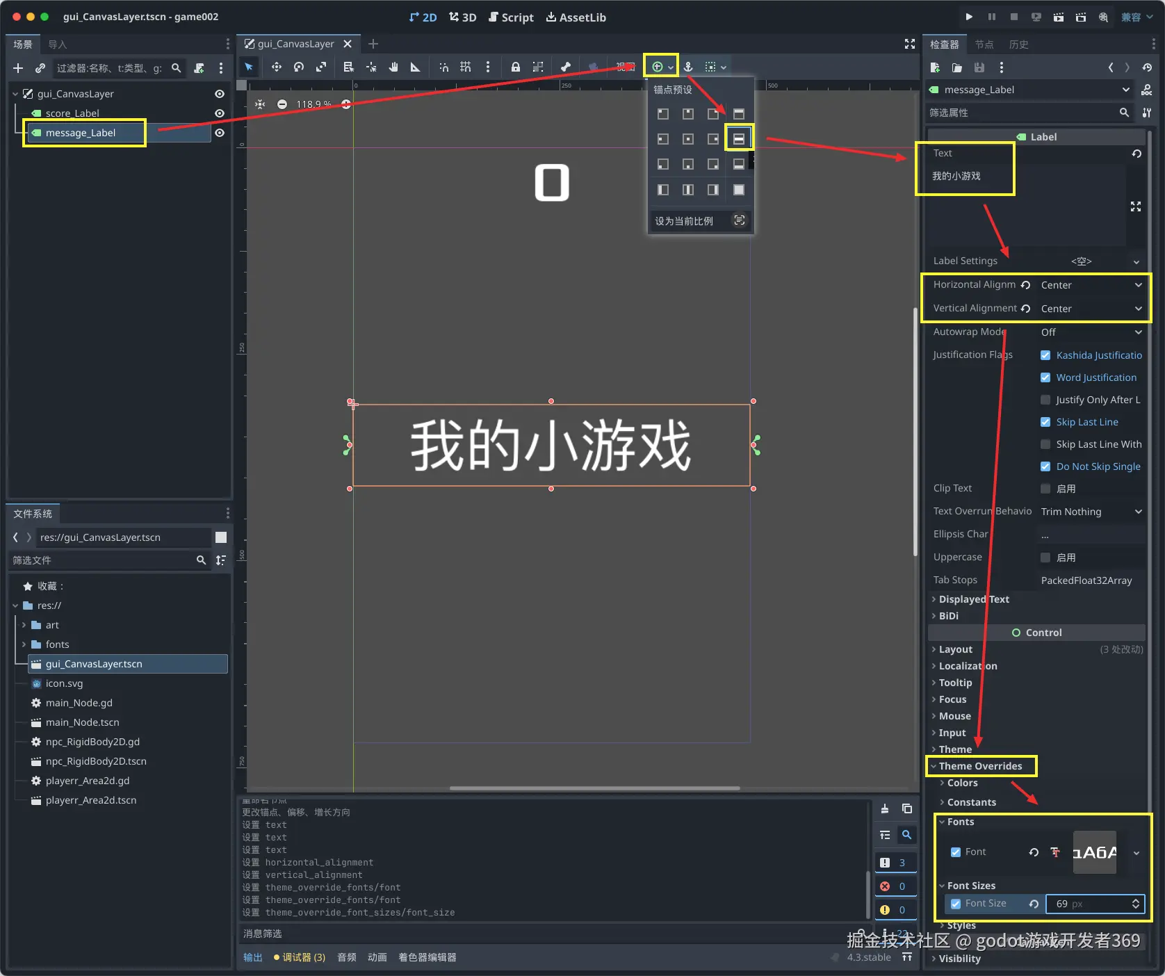Viewport: 1165px width, 976px height.
Task: Toggle visibility of message_Label node
Action: coord(220,133)
